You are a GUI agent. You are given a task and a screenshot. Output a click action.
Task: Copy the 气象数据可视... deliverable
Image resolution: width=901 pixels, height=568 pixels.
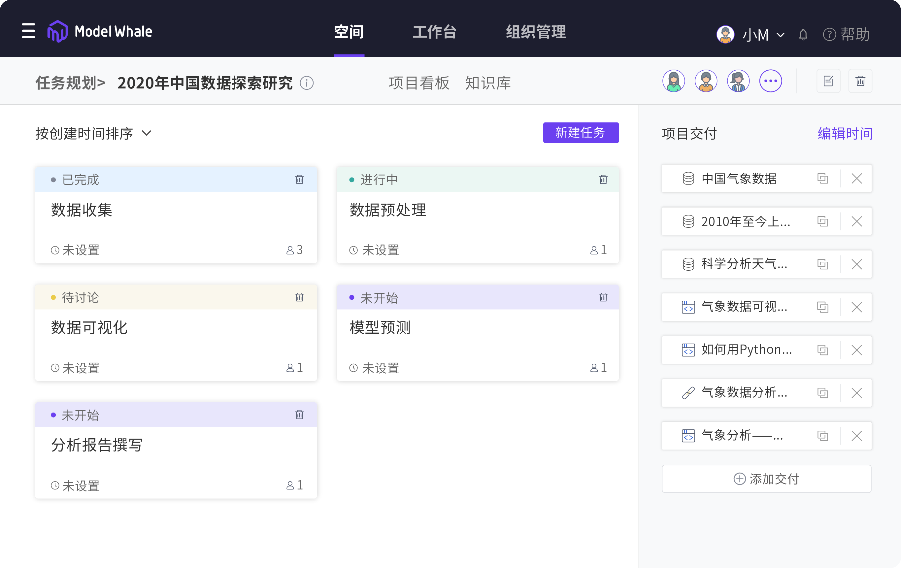(x=822, y=307)
